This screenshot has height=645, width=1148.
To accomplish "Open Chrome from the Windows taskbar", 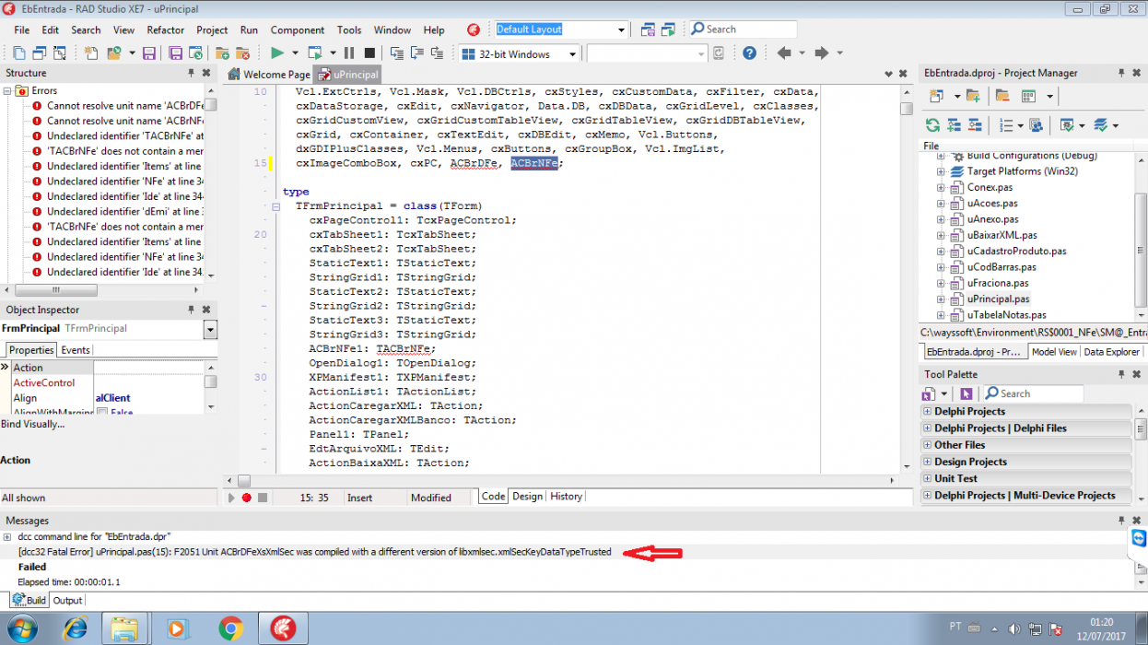I will (231, 629).
